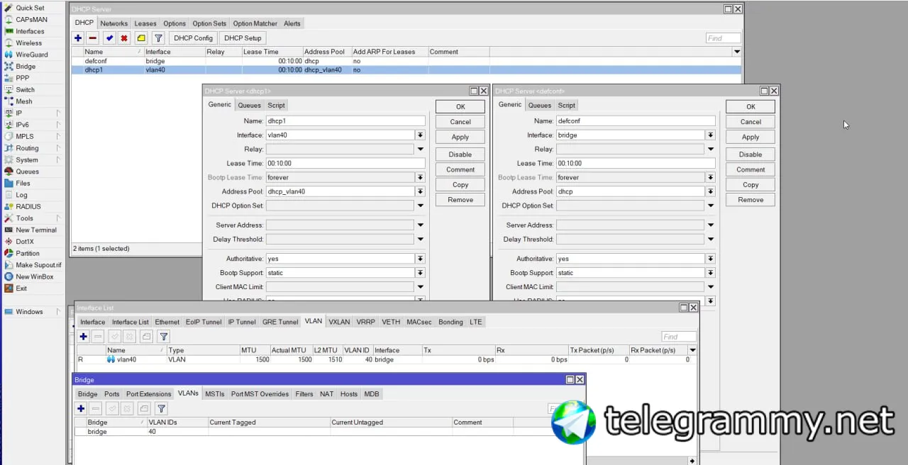
Task: Open column chooser dropdown in DHCP Server list
Action: click(x=737, y=52)
